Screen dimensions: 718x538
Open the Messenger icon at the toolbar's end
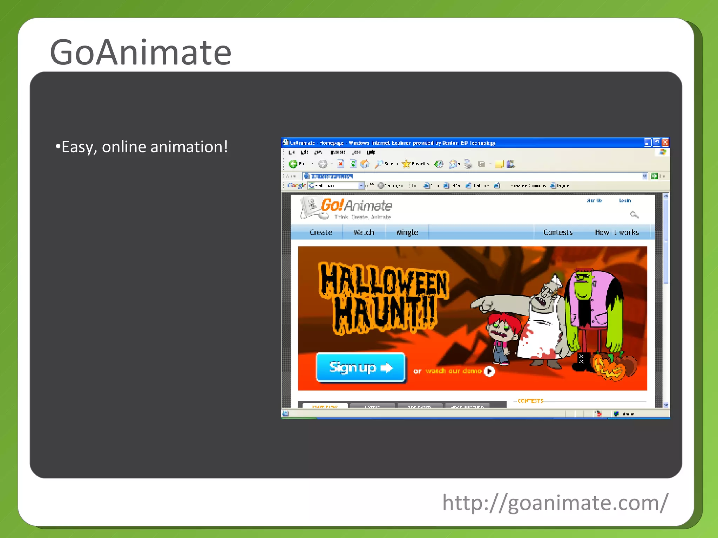pos(510,164)
